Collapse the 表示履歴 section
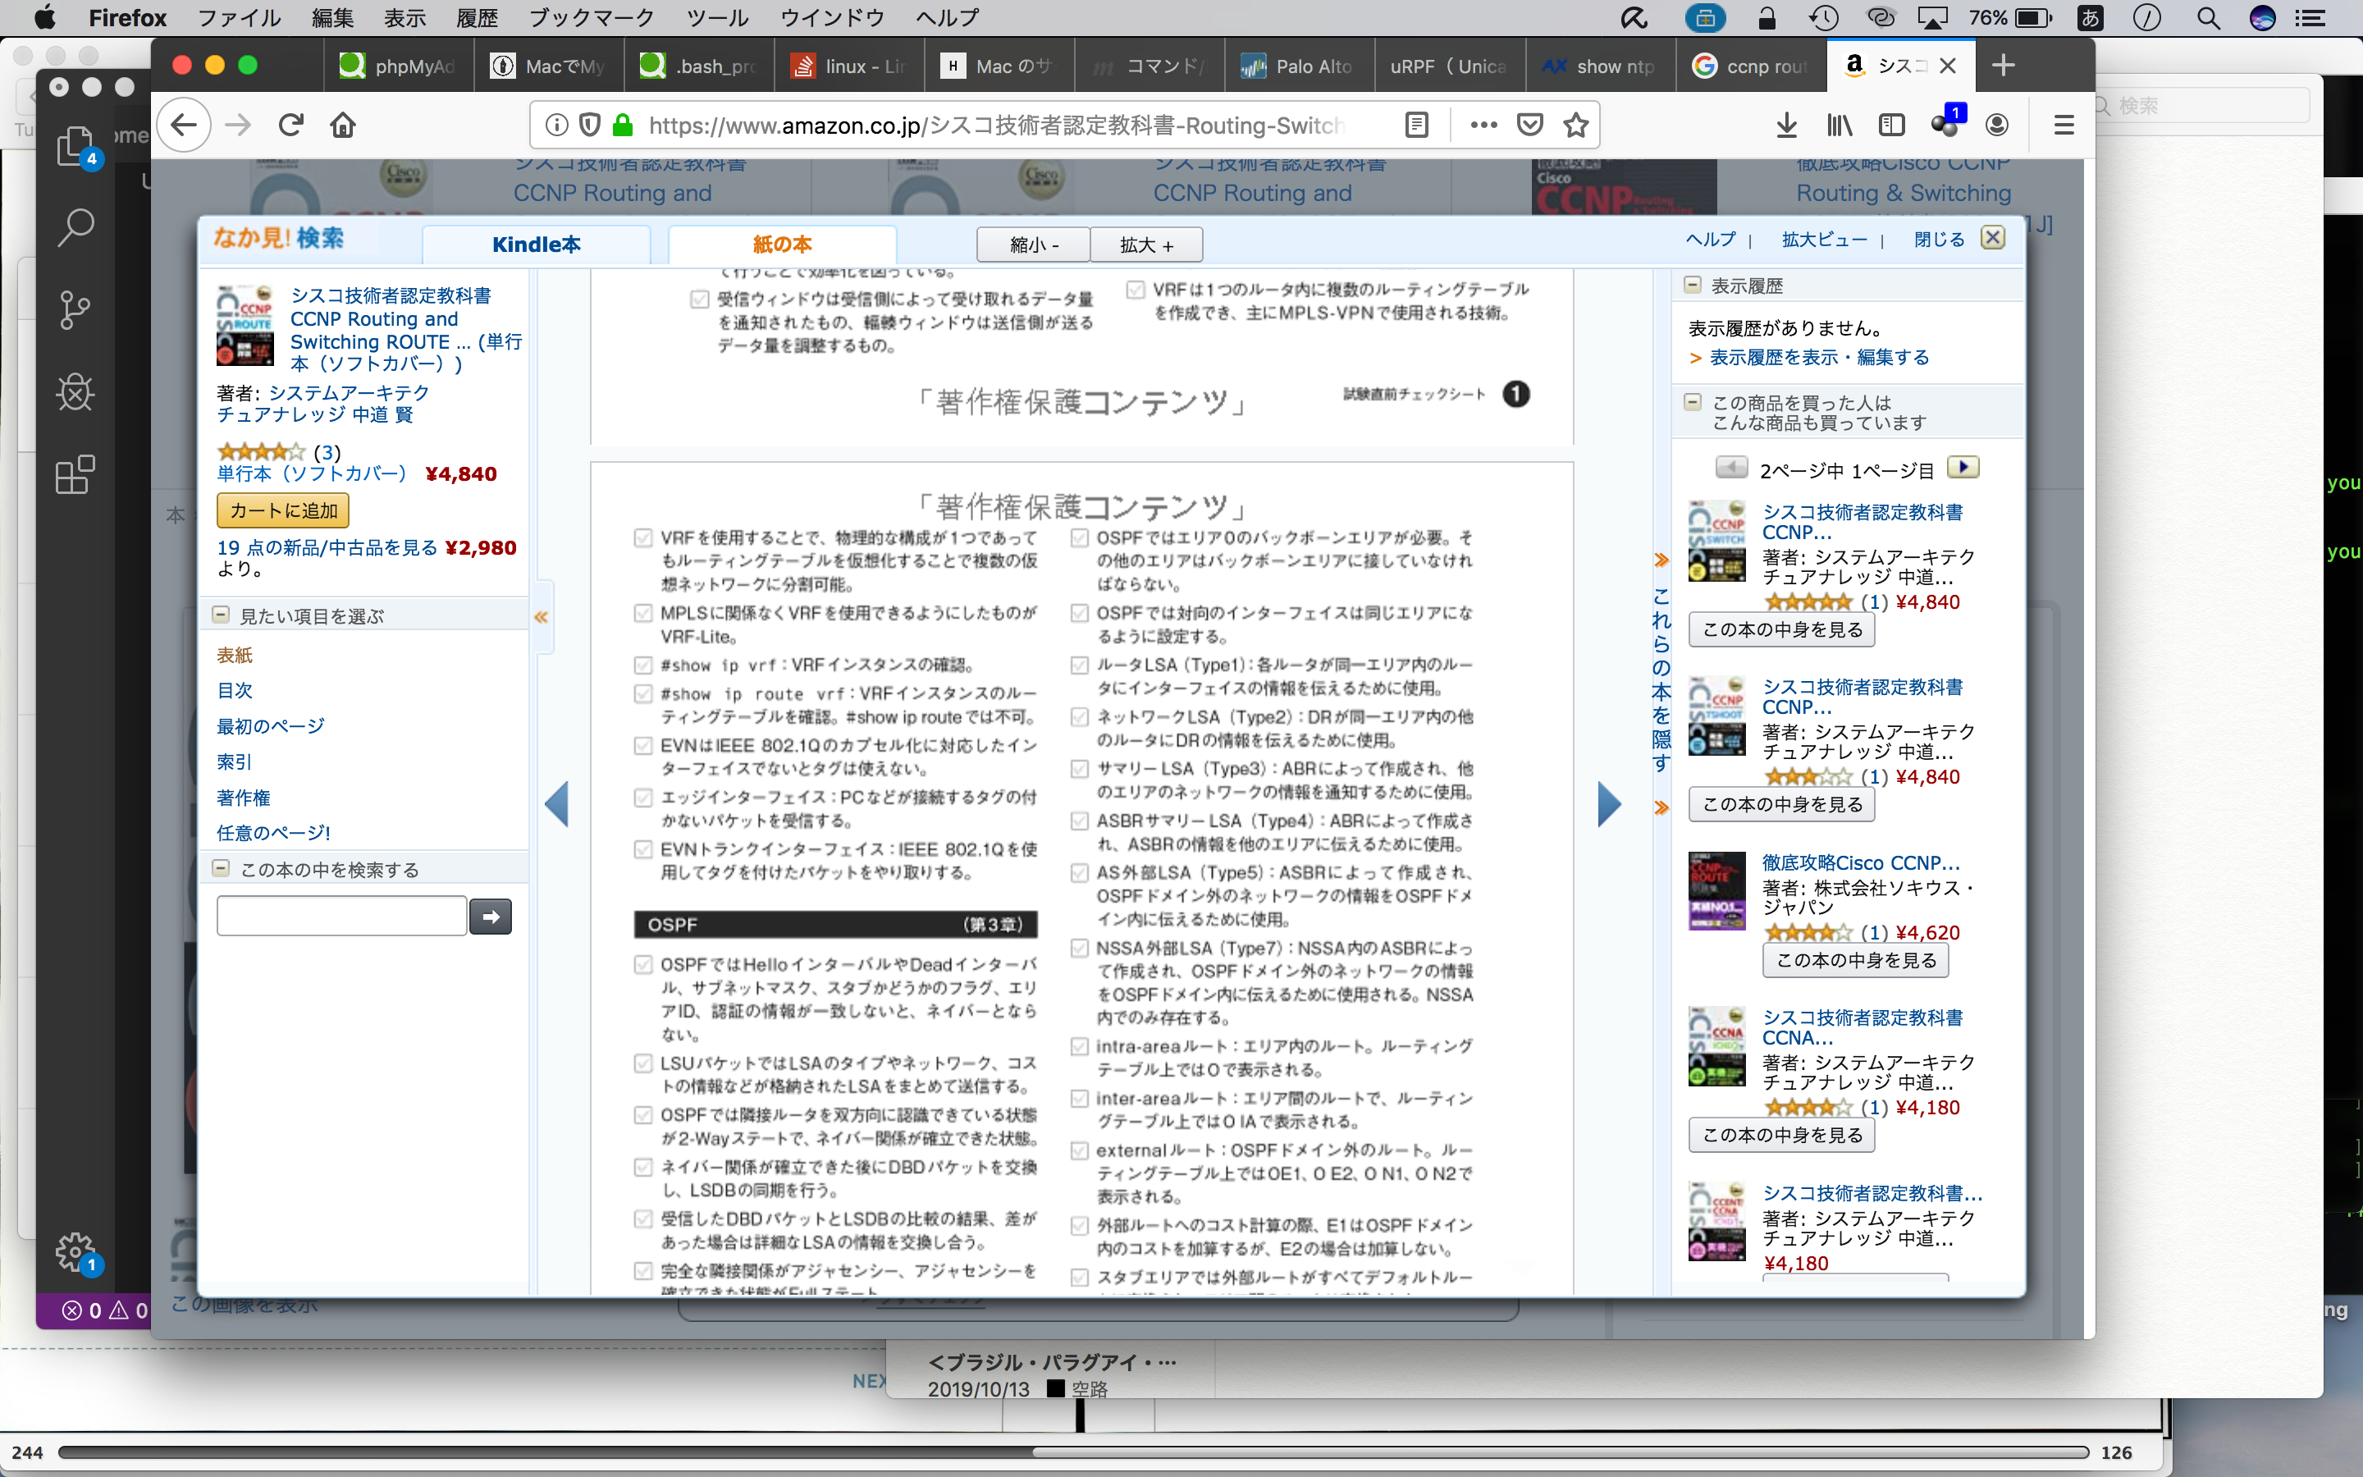This screenshot has height=1477, width=2363. [1692, 284]
